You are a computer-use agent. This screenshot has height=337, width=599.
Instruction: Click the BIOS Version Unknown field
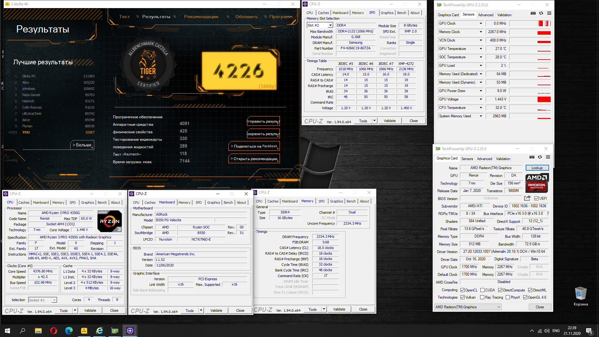pyautogui.click(x=491, y=198)
